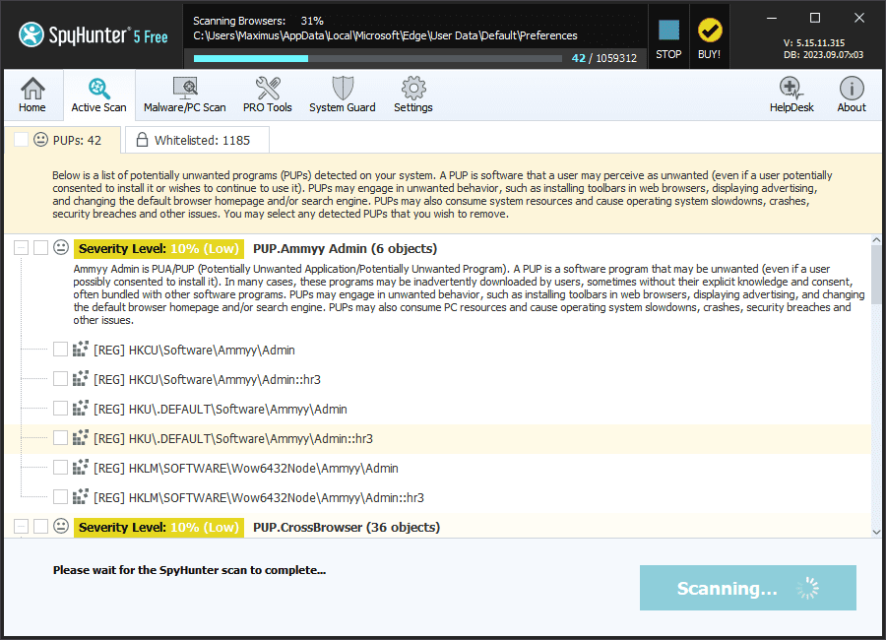Click results list scroll down arrow
The image size is (886, 640).
coord(876,532)
